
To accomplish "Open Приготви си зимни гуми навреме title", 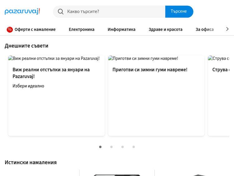I will click(x=150, y=70).
